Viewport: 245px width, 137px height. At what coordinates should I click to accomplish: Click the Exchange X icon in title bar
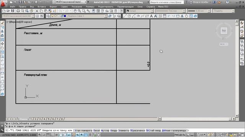click(x=214, y=2)
